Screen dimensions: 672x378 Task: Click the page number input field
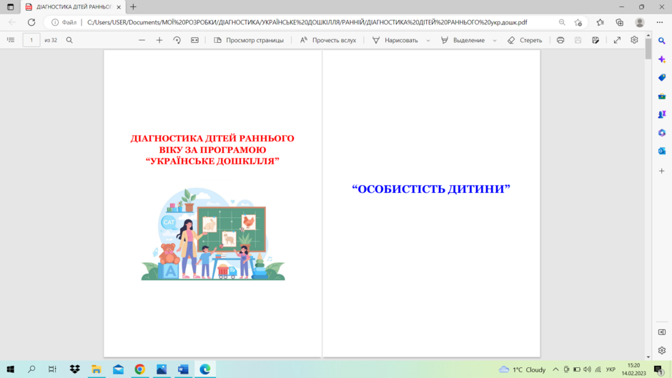(31, 40)
